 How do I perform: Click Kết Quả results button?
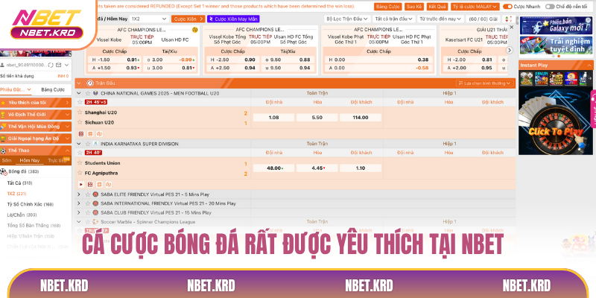(437, 7)
